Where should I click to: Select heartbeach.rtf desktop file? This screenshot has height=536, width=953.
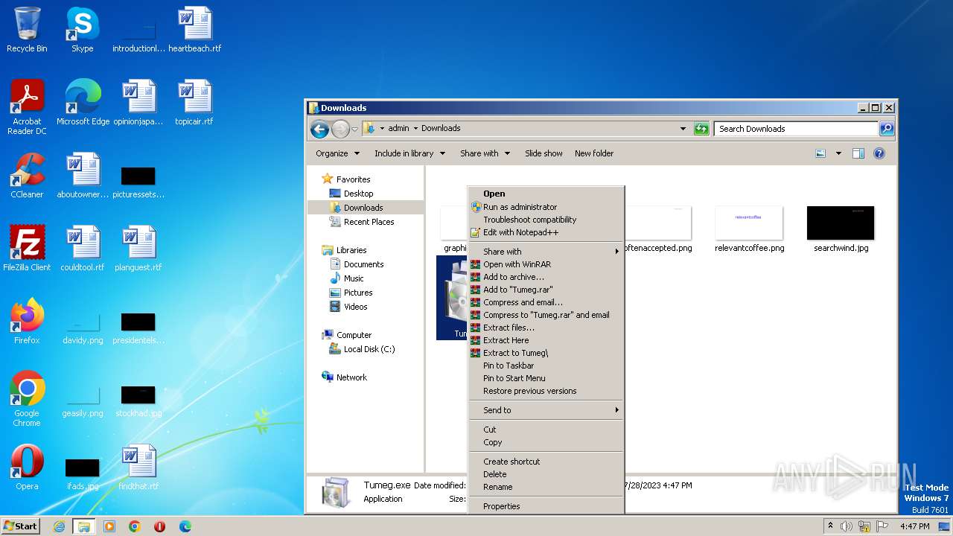tap(194, 30)
